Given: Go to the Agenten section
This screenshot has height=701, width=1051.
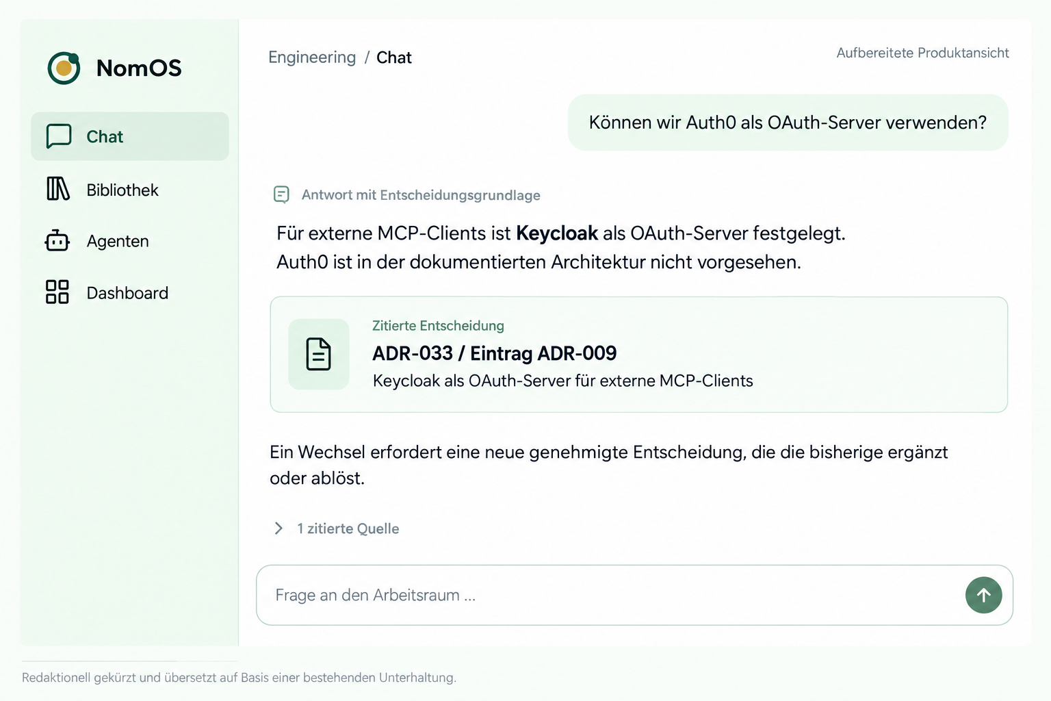Looking at the screenshot, I should point(130,241).
